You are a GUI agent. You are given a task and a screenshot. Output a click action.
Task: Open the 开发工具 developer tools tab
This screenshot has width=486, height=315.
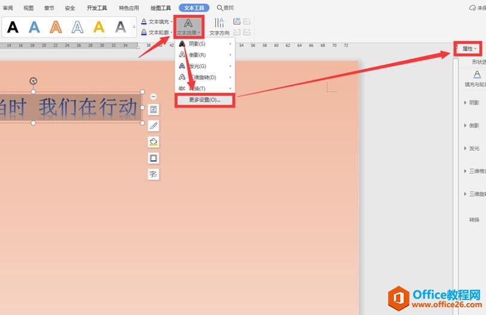(97, 8)
